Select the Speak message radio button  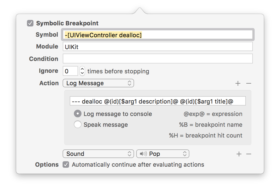click(x=78, y=125)
